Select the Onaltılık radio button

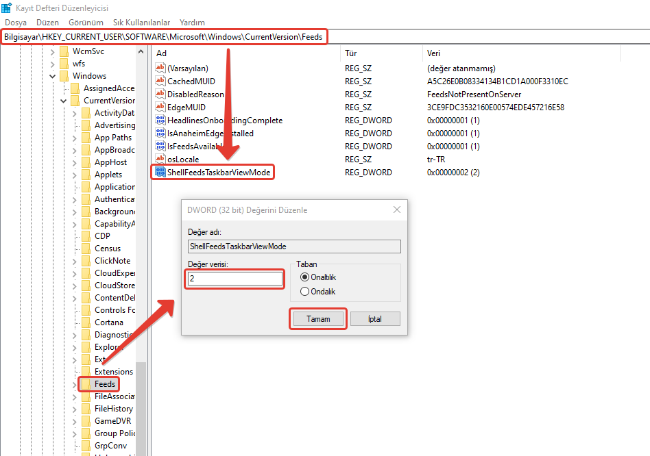click(x=305, y=277)
